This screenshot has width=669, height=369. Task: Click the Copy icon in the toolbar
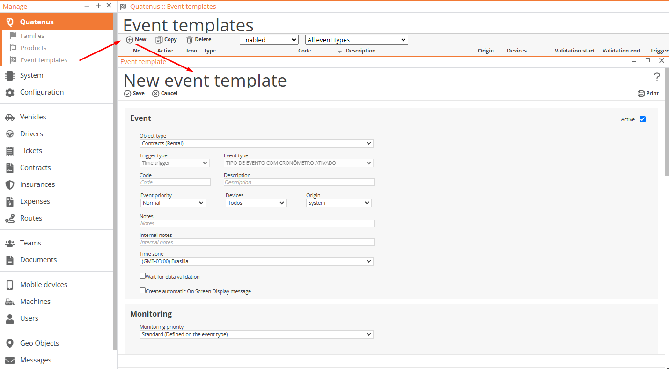(x=159, y=40)
